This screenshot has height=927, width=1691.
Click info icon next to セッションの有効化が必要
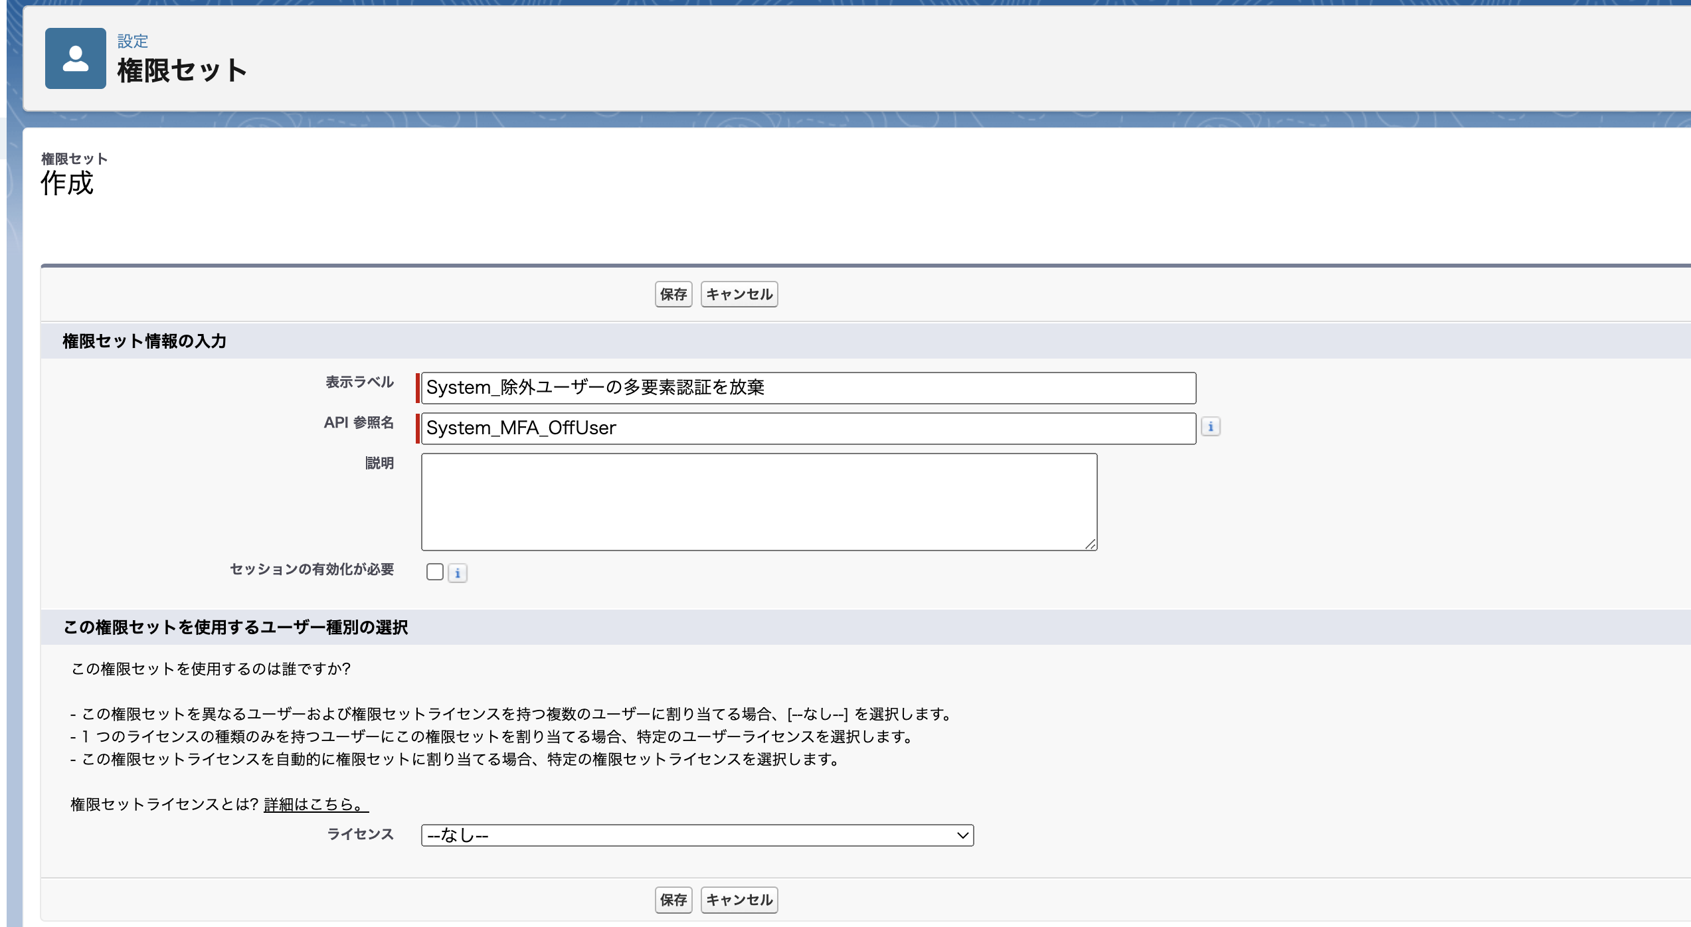458,572
